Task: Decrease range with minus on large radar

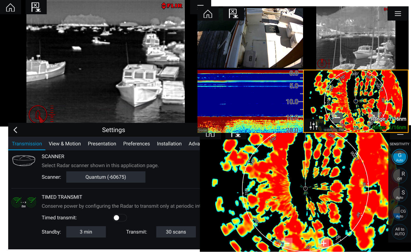Action: pyautogui.click(x=287, y=243)
